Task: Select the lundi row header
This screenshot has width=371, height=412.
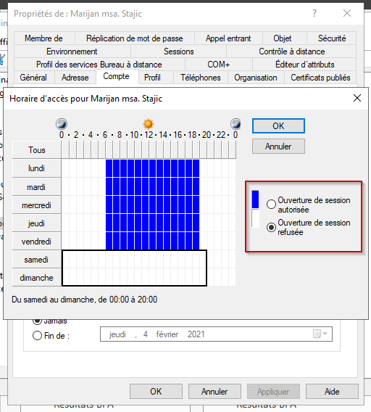Action: point(37,168)
